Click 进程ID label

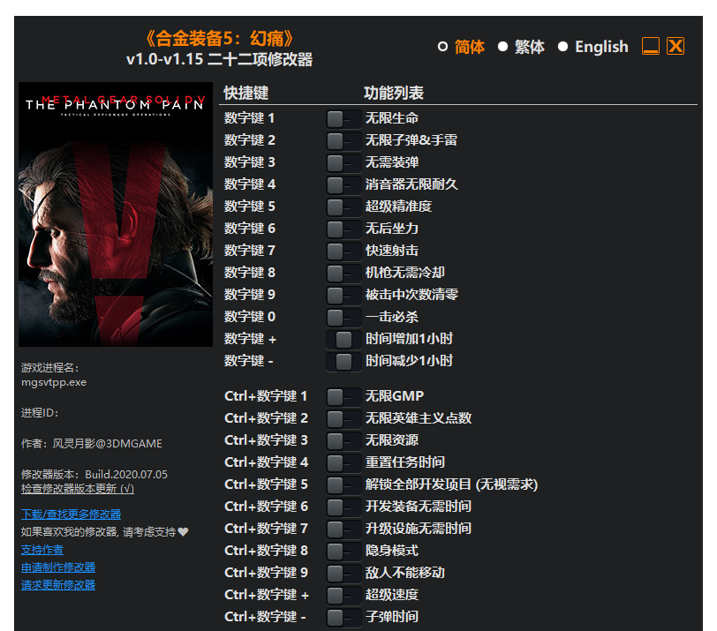tap(40, 413)
